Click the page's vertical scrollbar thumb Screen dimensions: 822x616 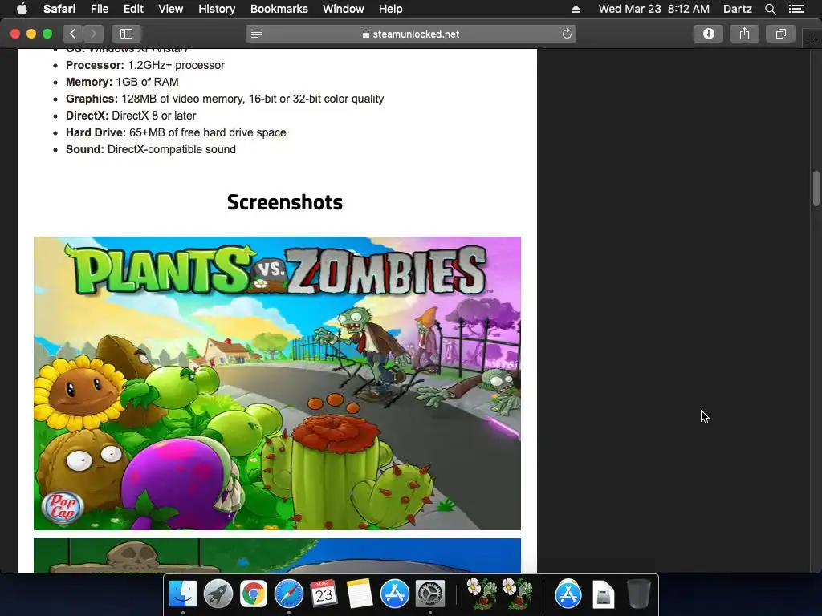point(816,188)
